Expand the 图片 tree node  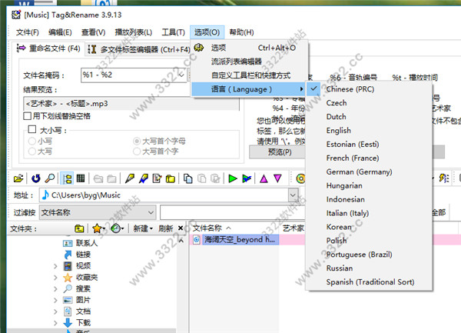click(55, 300)
